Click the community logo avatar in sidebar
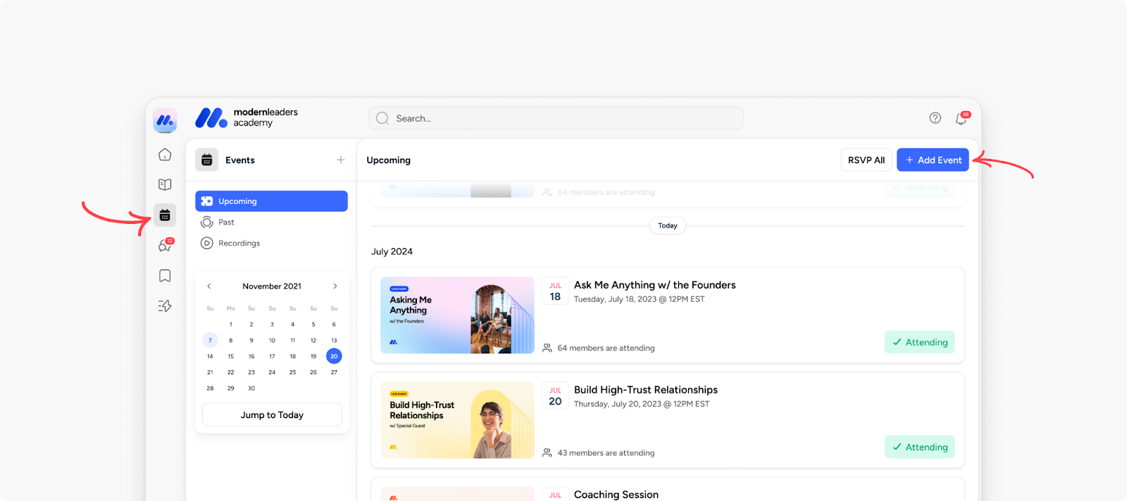Screen dimensions: 1127x501 (x=165, y=121)
